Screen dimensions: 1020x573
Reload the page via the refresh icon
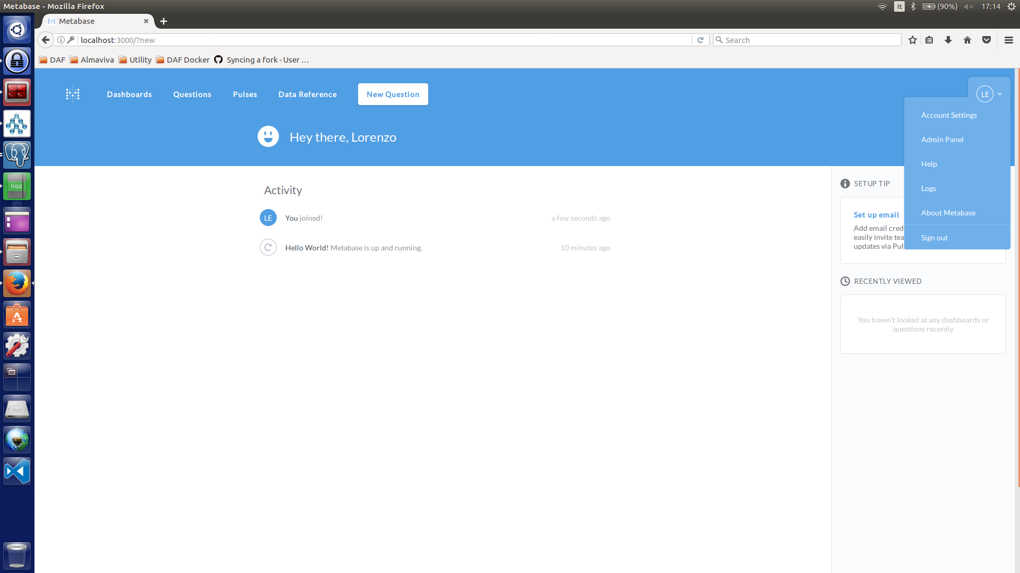pyautogui.click(x=700, y=40)
